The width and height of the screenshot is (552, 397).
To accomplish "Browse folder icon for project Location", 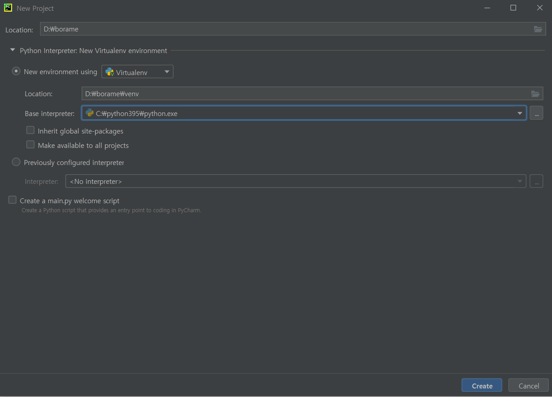I will [538, 29].
